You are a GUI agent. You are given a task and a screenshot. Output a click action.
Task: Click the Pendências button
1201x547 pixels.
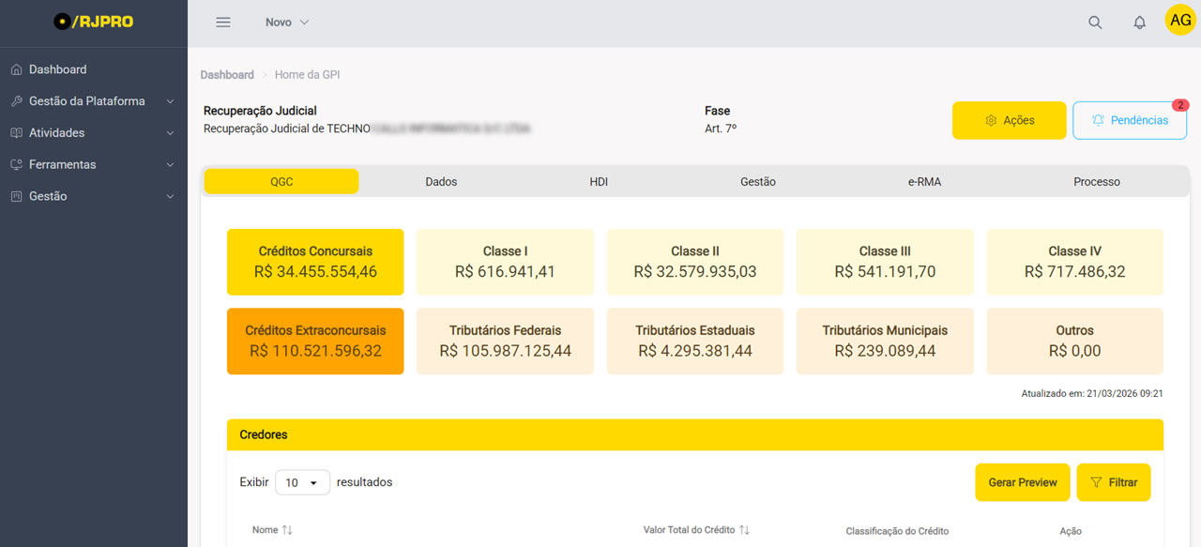tap(1129, 120)
